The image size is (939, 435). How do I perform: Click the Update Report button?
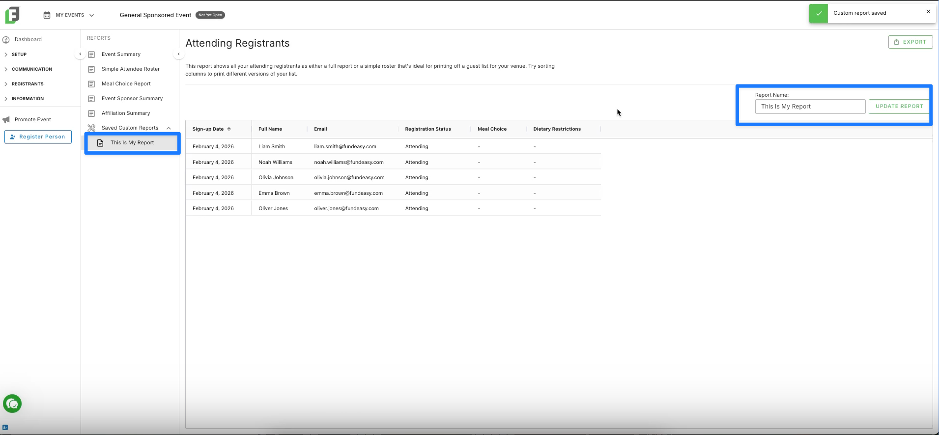(x=899, y=107)
